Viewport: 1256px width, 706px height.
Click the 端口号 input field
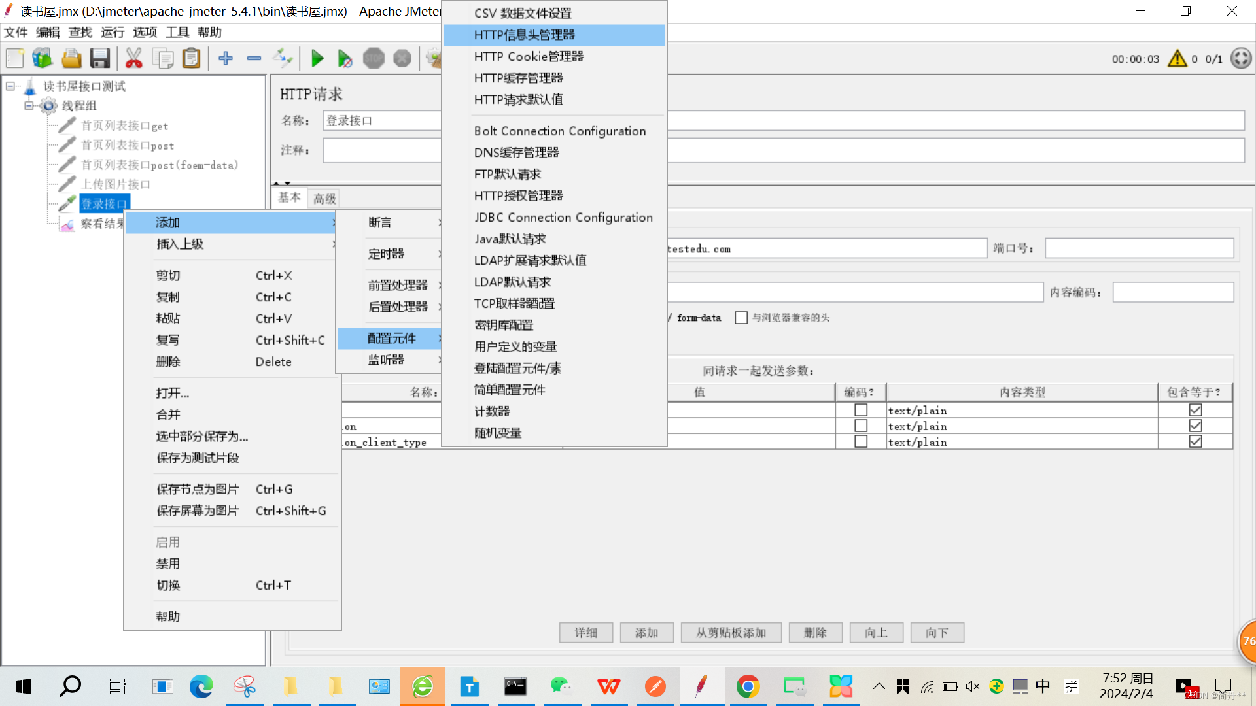[1139, 248]
